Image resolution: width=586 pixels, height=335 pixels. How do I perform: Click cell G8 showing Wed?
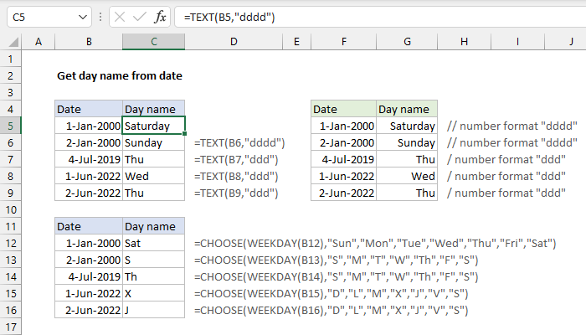click(405, 176)
